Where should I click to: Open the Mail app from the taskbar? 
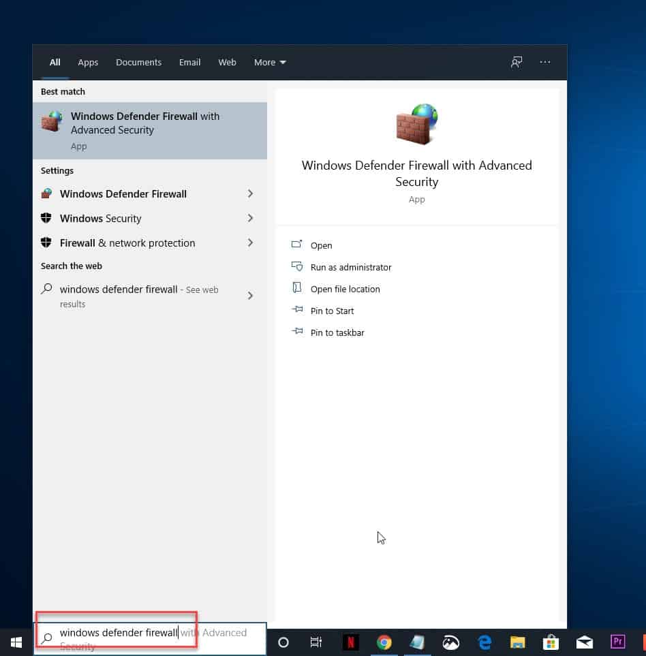click(x=583, y=642)
